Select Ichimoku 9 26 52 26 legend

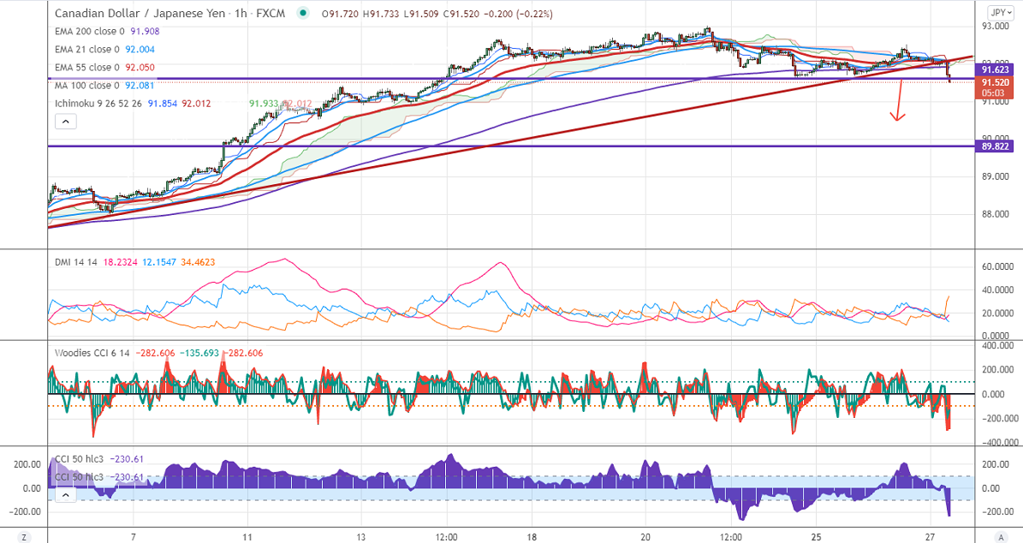[x=98, y=103]
